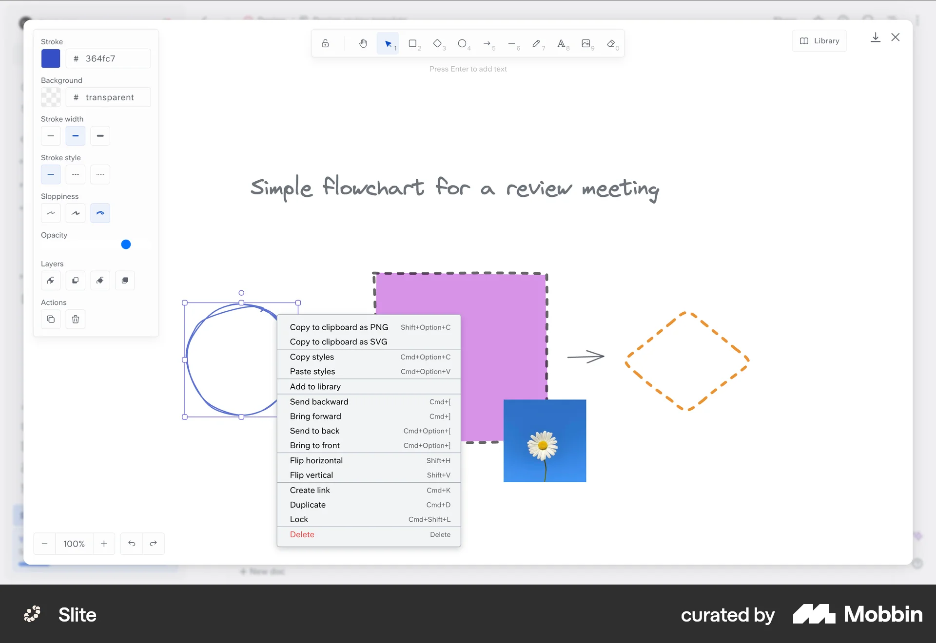The width and height of the screenshot is (936, 643).
Task: Select the Eraser tool
Action: click(611, 43)
